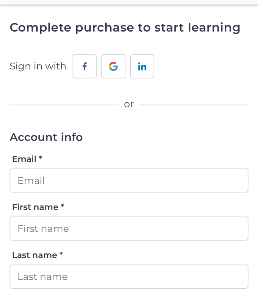
Task: Click the gray header strip above the heading
Action: (x=129, y=2)
